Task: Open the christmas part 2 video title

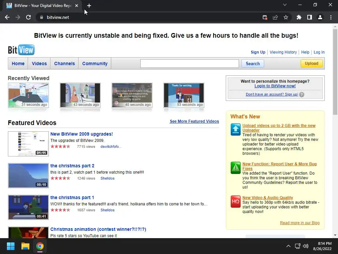Action: (x=72, y=166)
